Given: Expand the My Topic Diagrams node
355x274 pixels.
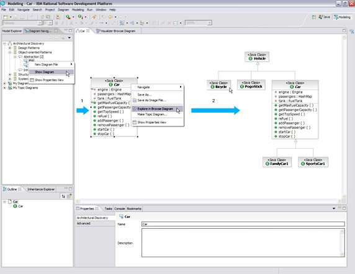Looking at the screenshot, I should (4, 88).
